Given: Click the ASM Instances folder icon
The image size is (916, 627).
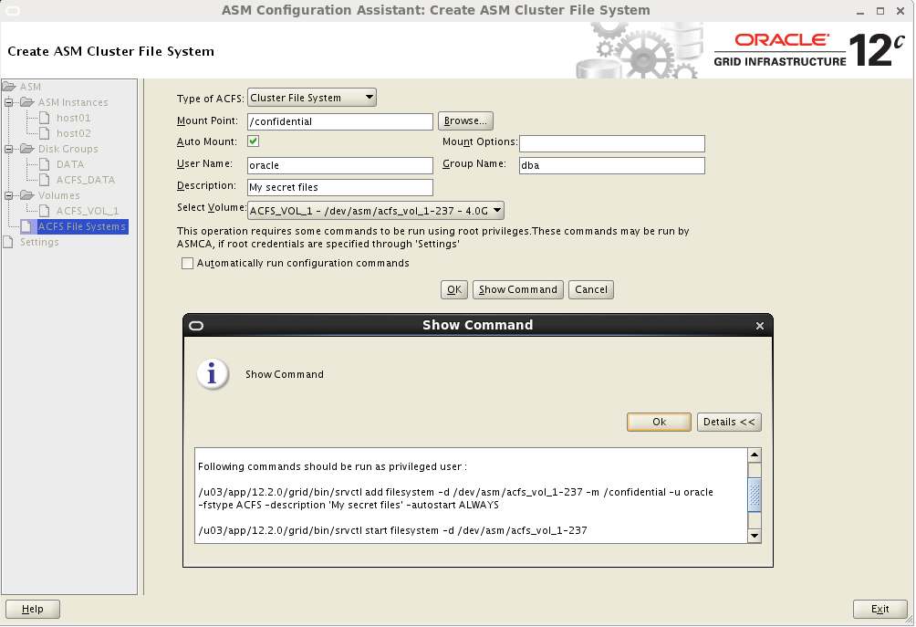Looking at the screenshot, I should (26, 102).
